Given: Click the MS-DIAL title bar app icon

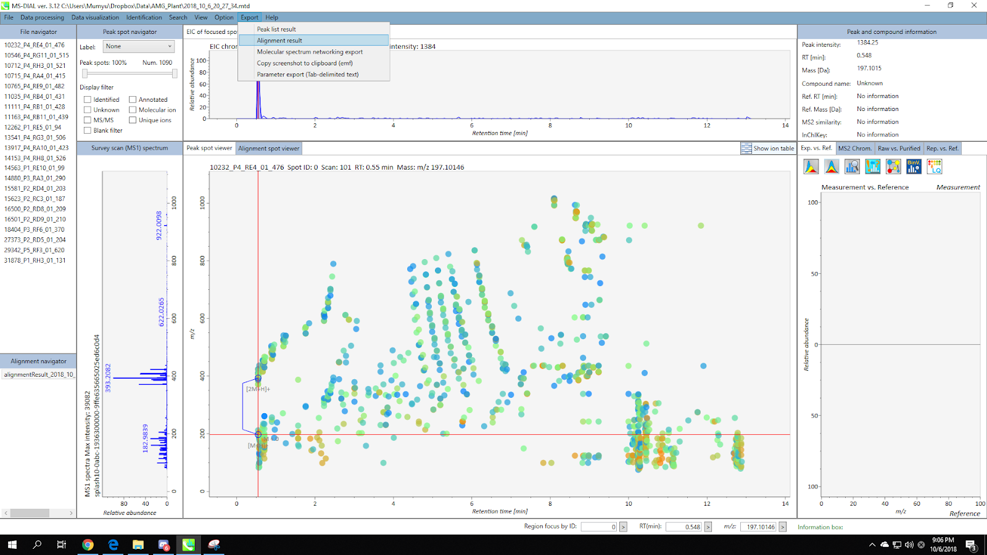Looking at the screenshot, I should (6, 6).
